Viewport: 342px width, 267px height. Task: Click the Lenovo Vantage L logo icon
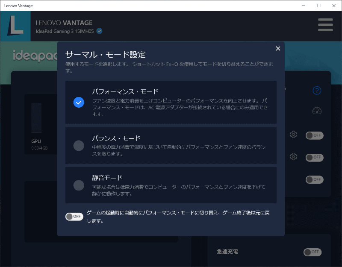(x=15, y=25)
